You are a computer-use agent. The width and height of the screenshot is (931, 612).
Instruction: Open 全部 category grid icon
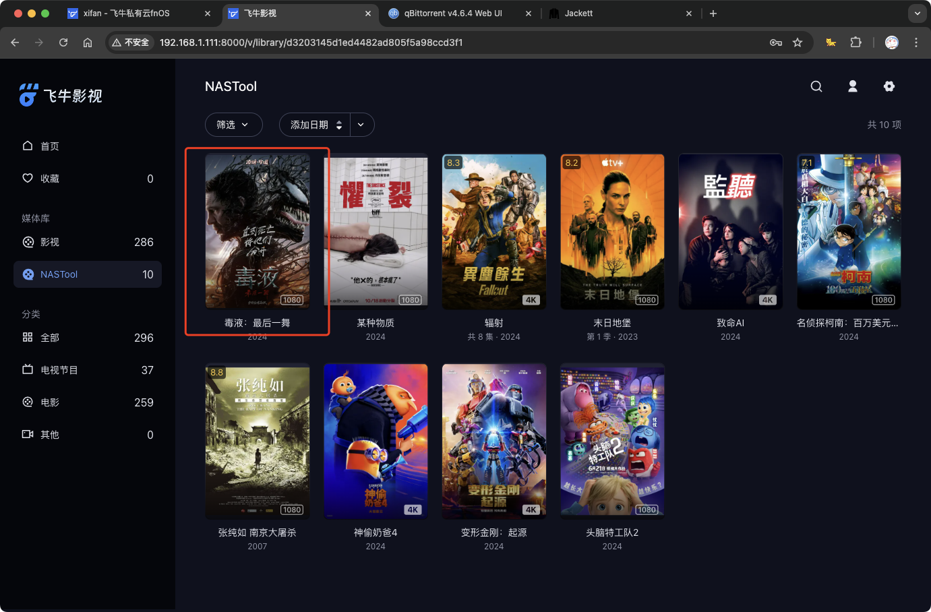tap(28, 337)
